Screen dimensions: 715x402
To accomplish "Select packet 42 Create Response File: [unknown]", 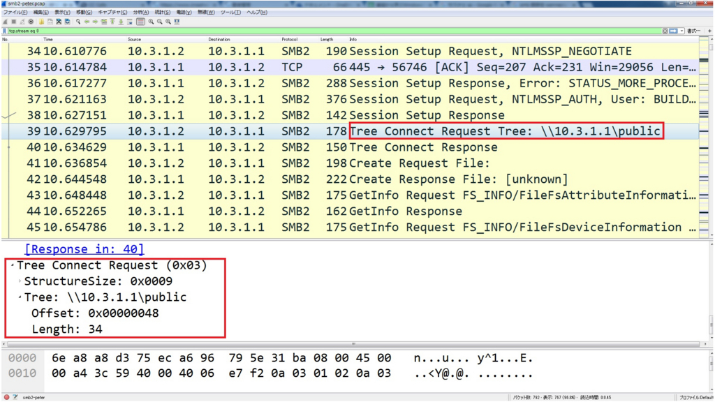I will (x=349, y=179).
